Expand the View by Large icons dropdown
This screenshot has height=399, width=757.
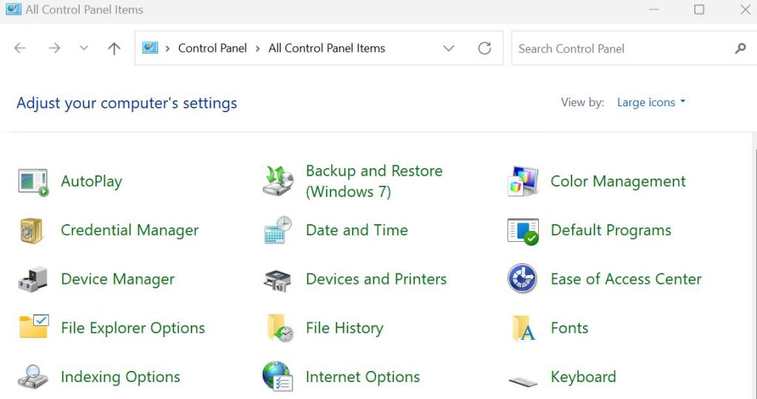[x=651, y=103]
